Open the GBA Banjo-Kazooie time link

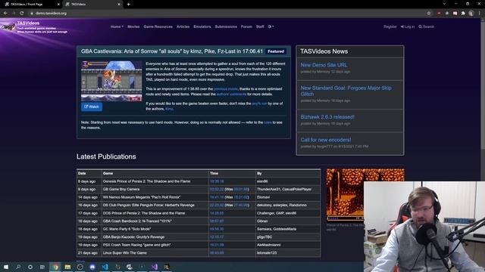217,237
